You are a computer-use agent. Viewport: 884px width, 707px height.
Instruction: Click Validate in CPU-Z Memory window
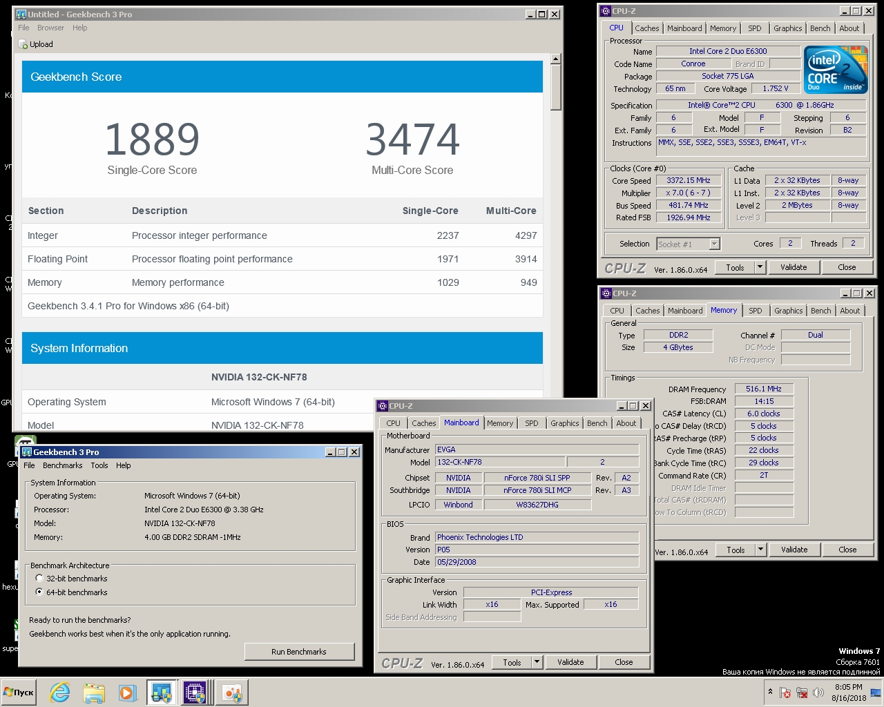[794, 550]
